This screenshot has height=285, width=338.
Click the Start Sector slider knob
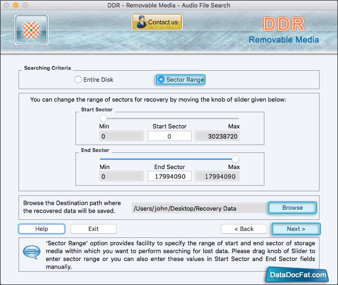pyautogui.click(x=103, y=118)
